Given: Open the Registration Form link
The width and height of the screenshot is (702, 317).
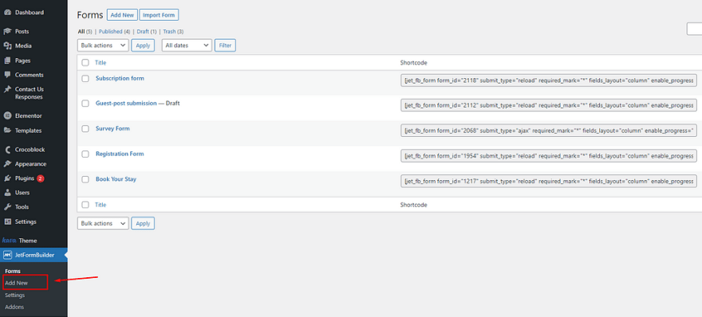Looking at the screenshot, I should click(x=120, y=154).
